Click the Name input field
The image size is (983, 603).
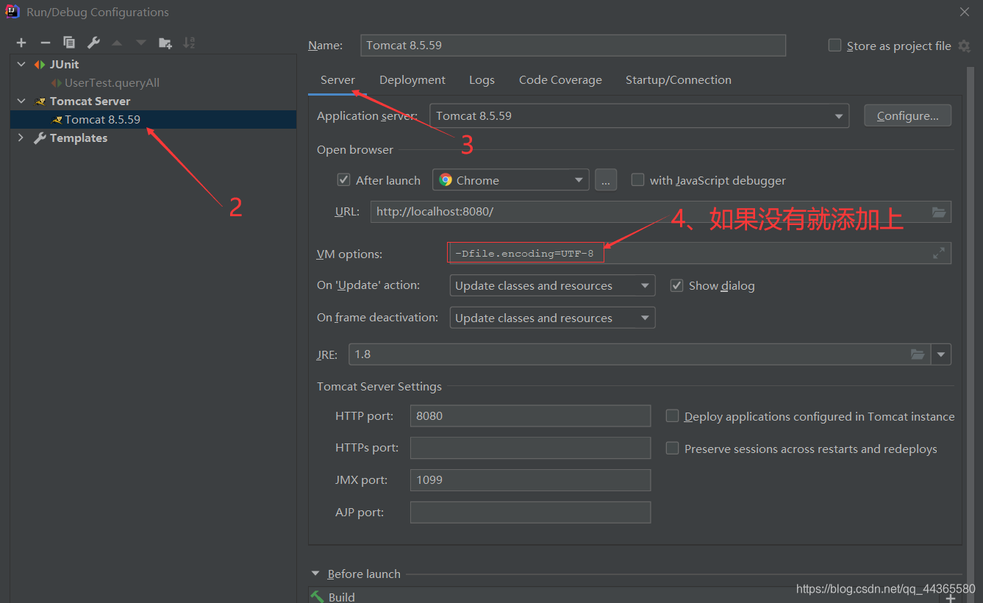coord(573,46)
